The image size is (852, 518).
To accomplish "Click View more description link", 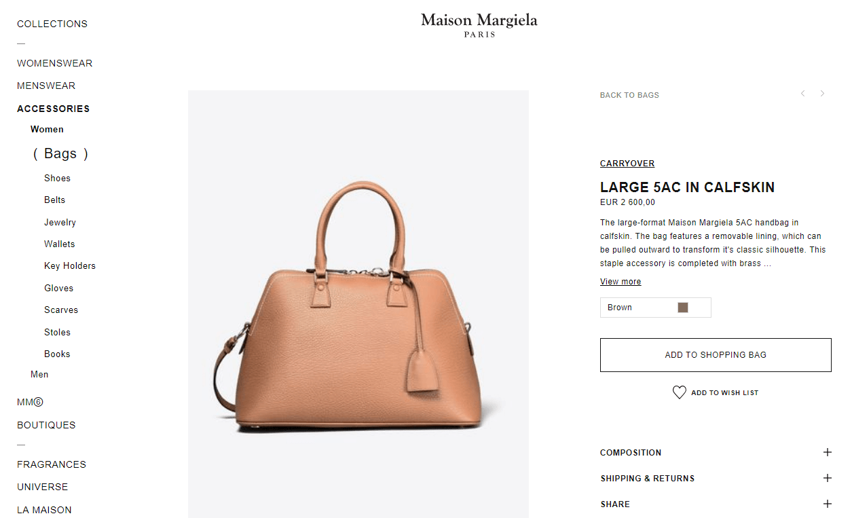I will (621, 282).
